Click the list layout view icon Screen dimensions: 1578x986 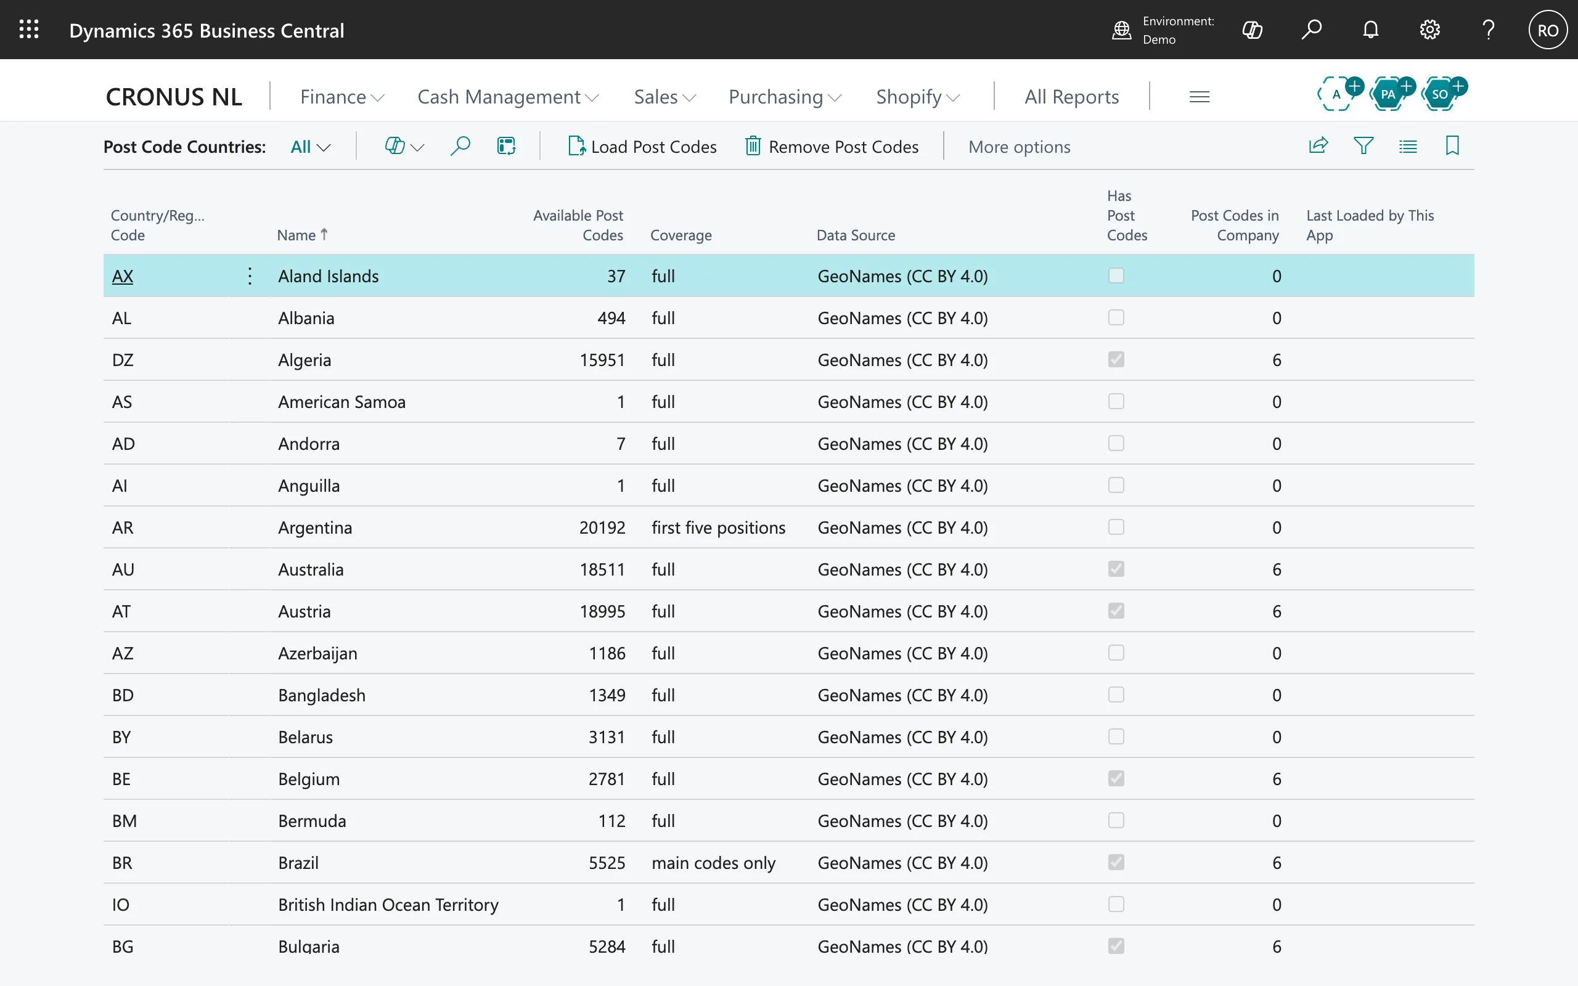click(1408, 146)
